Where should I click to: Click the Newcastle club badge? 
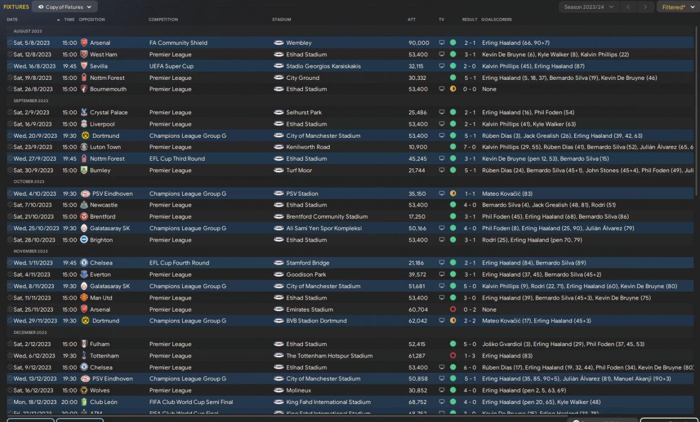[84, 205]
